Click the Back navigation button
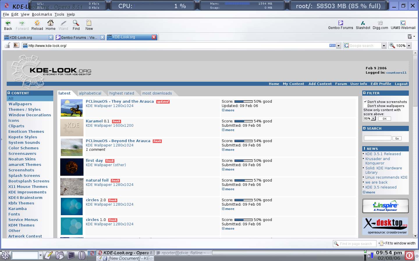Screen dimensions: 419x261 coord(8,25)
